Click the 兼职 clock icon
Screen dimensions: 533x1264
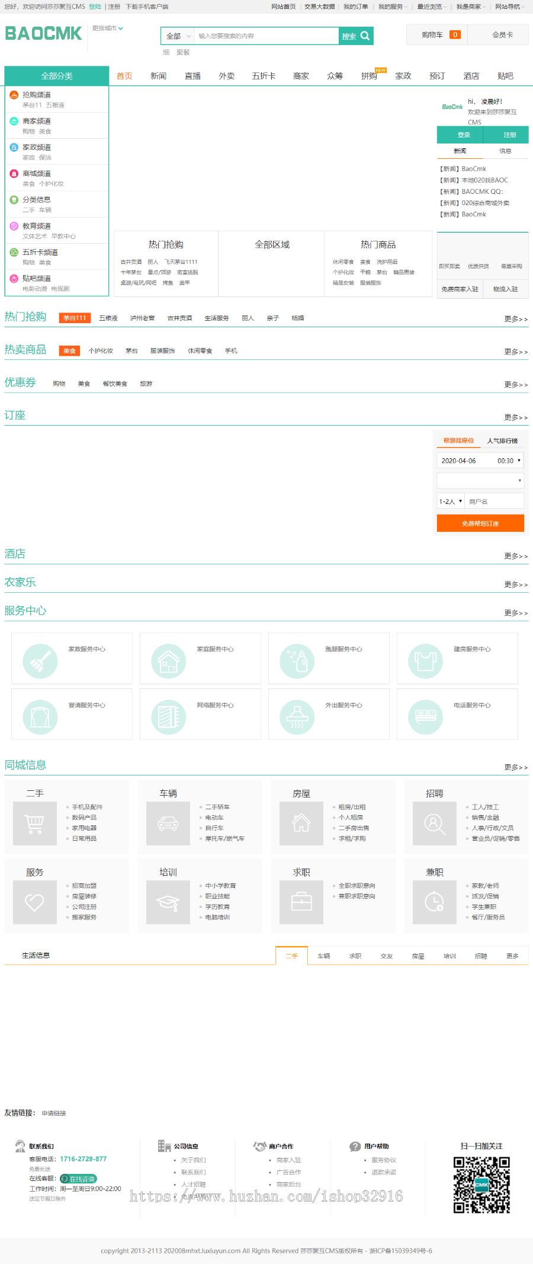tap(435, 902)
